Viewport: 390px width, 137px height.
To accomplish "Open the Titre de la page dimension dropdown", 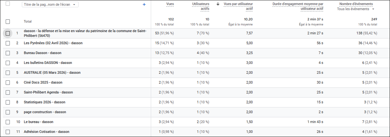I will coord(50,5).
